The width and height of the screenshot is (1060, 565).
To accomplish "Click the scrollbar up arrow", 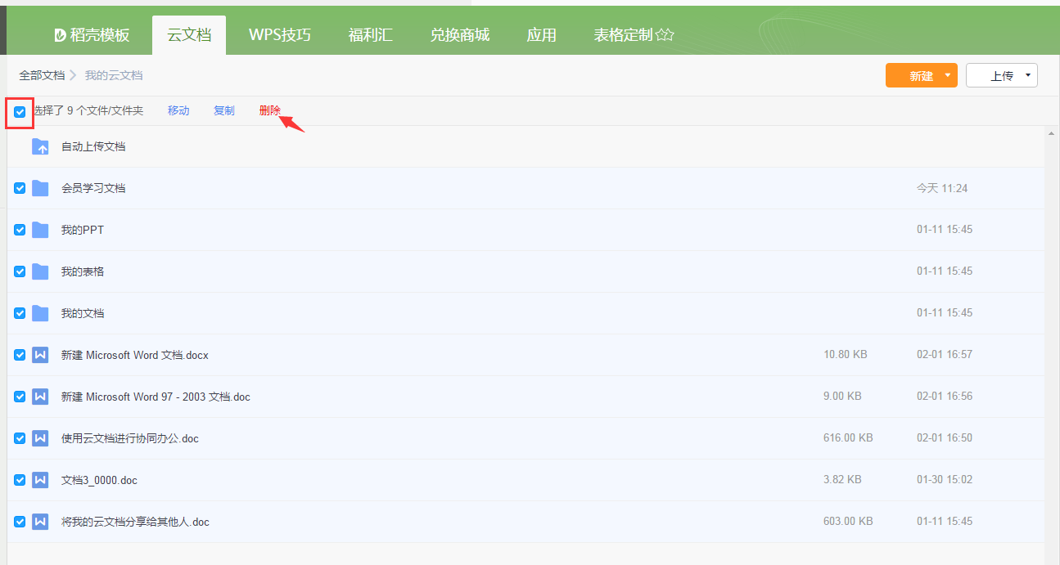I will [1051, 133].
